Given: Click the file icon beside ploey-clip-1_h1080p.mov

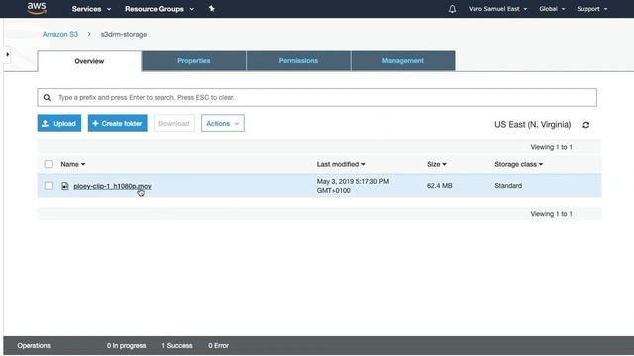Looking at the screenshot, I should [x=65, y=186].
